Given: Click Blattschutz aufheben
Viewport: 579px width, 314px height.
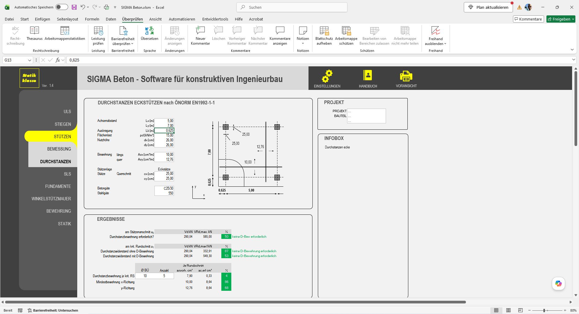Looking at the screenshot, I should coord(324,36).
